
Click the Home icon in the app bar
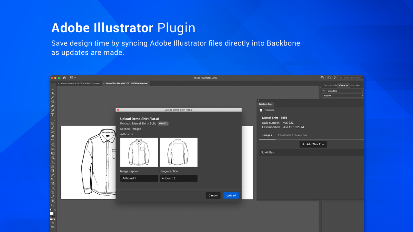(64, 78)
